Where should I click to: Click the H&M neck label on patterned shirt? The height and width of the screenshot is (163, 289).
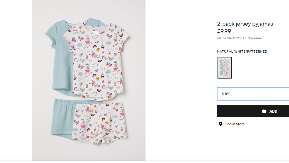[94, 32]
